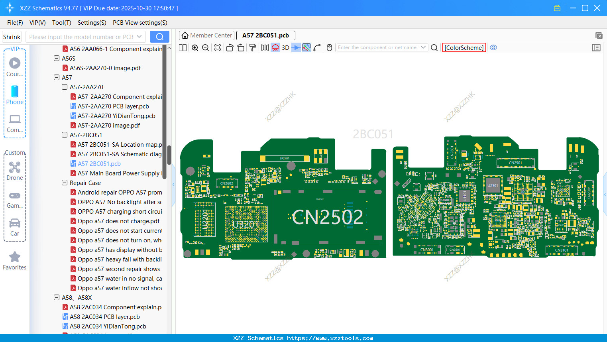Click the Shrink button

12,37
